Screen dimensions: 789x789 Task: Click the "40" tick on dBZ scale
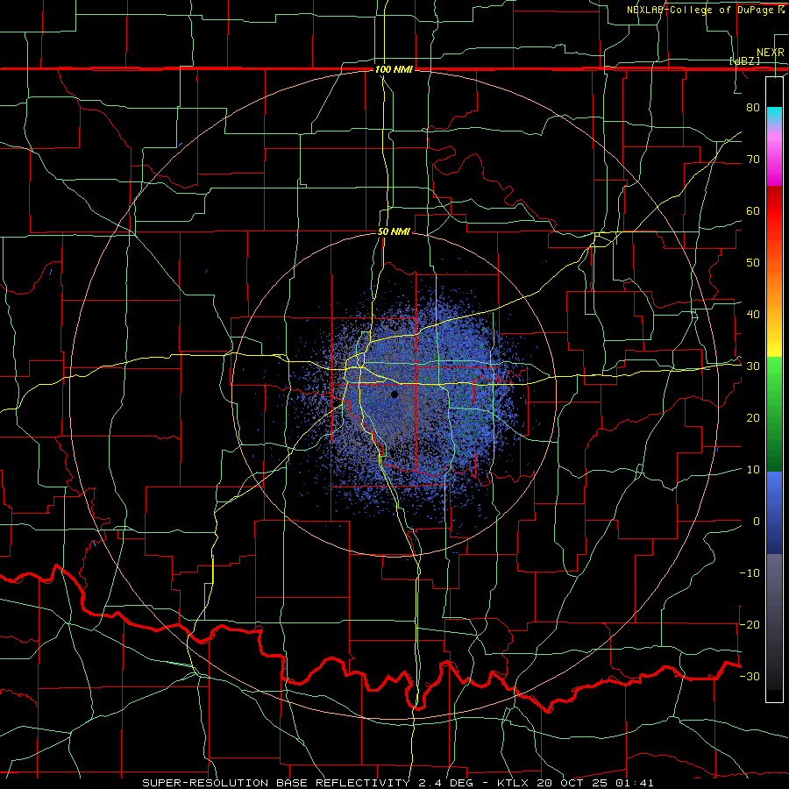(753, 314)
